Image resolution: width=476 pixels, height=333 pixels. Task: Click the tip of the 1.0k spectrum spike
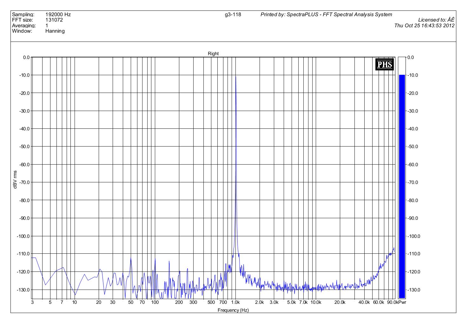(236, 77)
